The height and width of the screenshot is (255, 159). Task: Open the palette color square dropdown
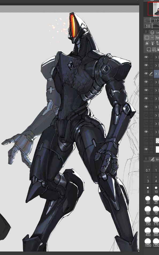tap(149, 38)
